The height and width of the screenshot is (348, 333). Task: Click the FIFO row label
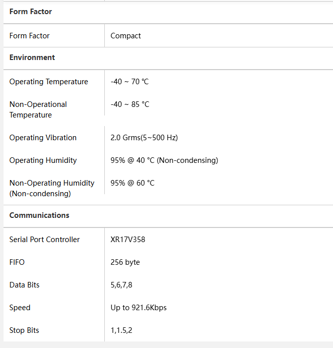[x=17, y=262]
